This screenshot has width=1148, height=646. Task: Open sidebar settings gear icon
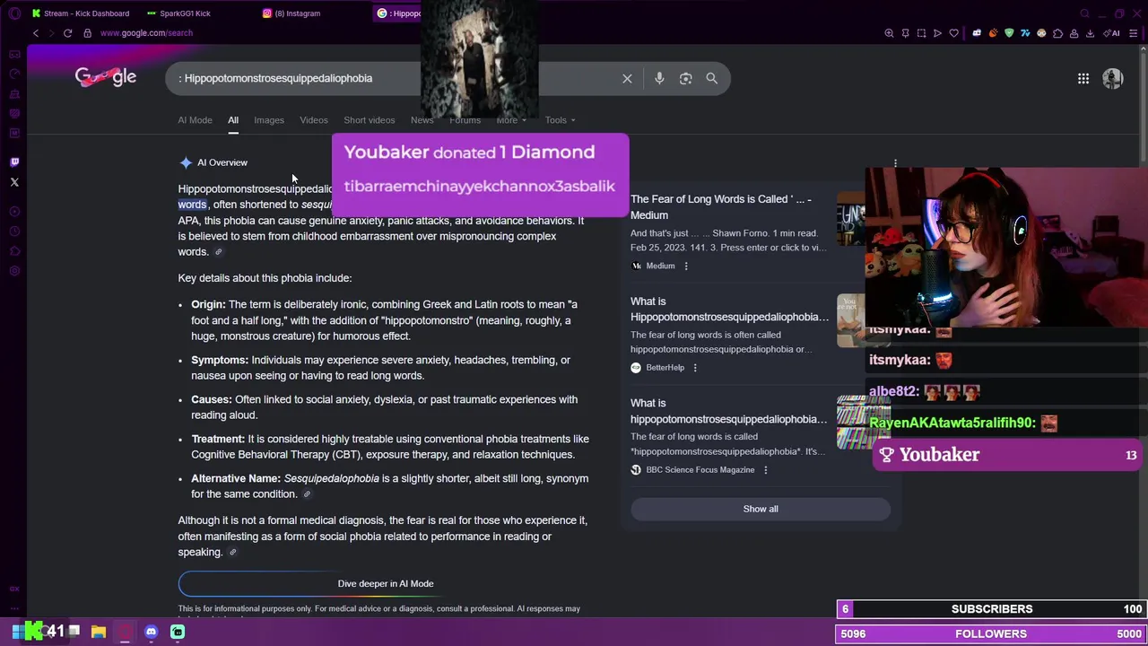(x=14, y=271)
